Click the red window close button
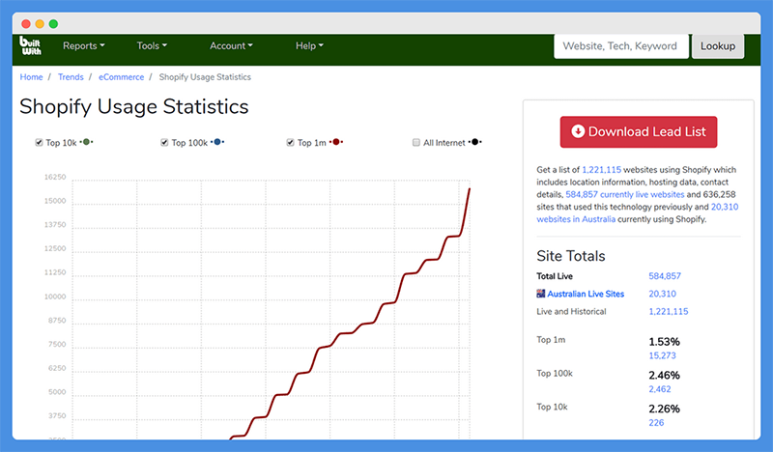 (x=26, y=23)
